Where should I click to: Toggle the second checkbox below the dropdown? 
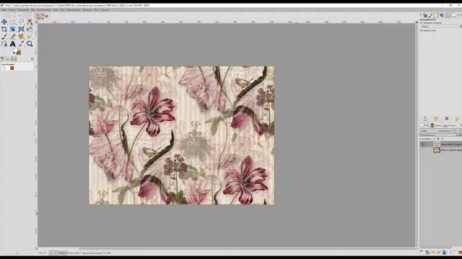422,30
